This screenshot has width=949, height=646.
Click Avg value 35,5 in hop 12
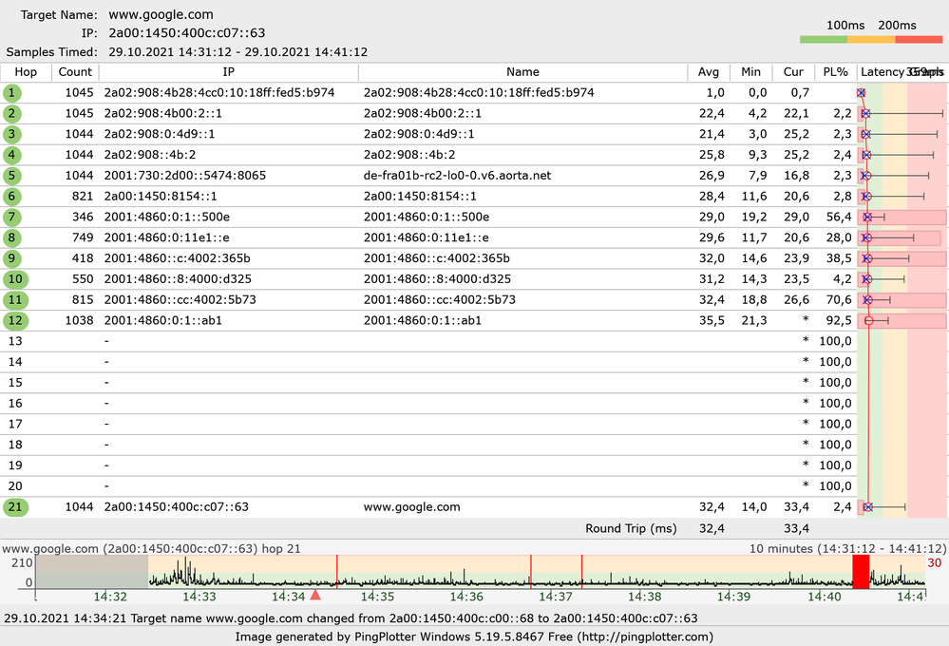[x=712, y=321]
